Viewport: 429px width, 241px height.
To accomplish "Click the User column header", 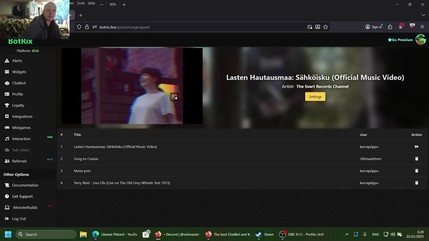I will coord(364,135).
